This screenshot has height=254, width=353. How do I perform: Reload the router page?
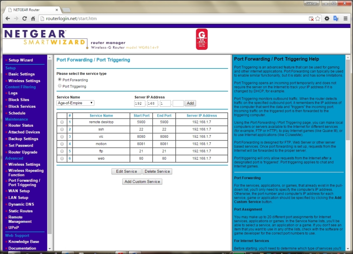(25, 18)
